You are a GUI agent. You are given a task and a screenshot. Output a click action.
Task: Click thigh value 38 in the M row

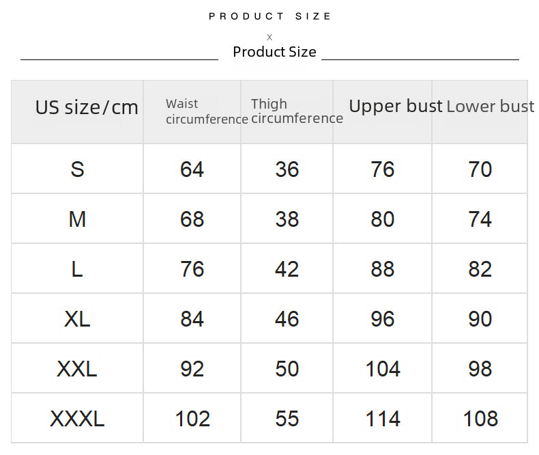click(287, 219)
